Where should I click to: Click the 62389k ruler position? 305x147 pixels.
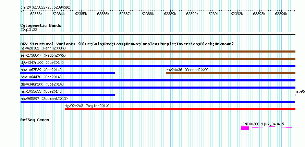170,14
